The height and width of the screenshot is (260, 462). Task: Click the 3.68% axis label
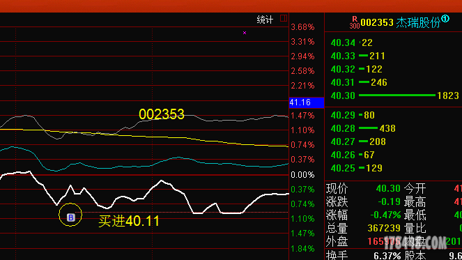pos(302,27)
